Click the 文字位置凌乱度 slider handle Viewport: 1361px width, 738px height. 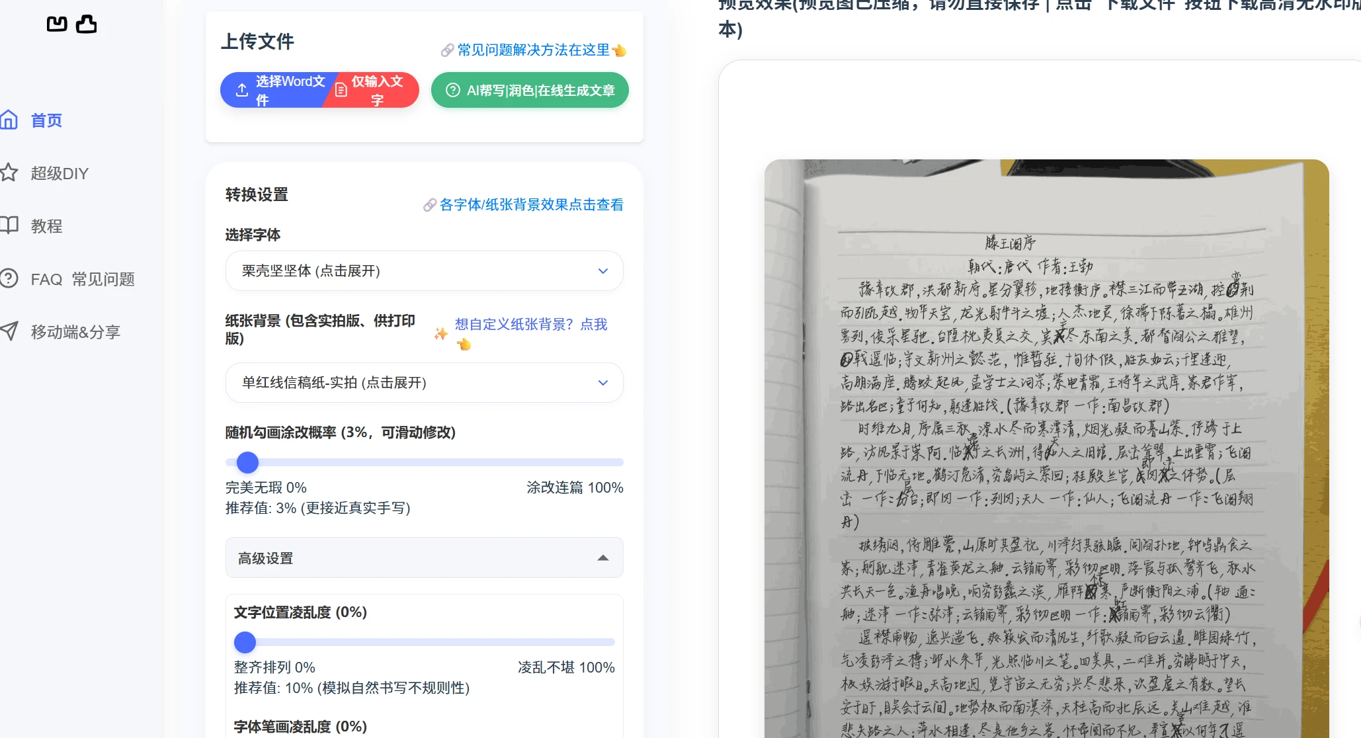(245, 642)
